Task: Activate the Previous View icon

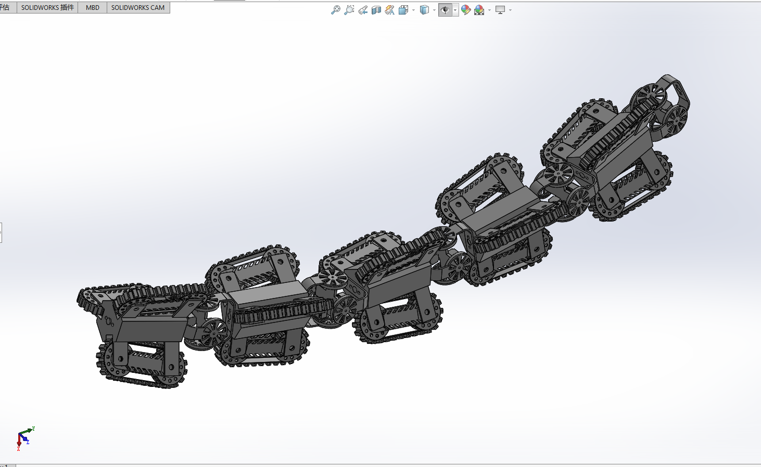Action: pyautogui.click(x=363, y=10)
